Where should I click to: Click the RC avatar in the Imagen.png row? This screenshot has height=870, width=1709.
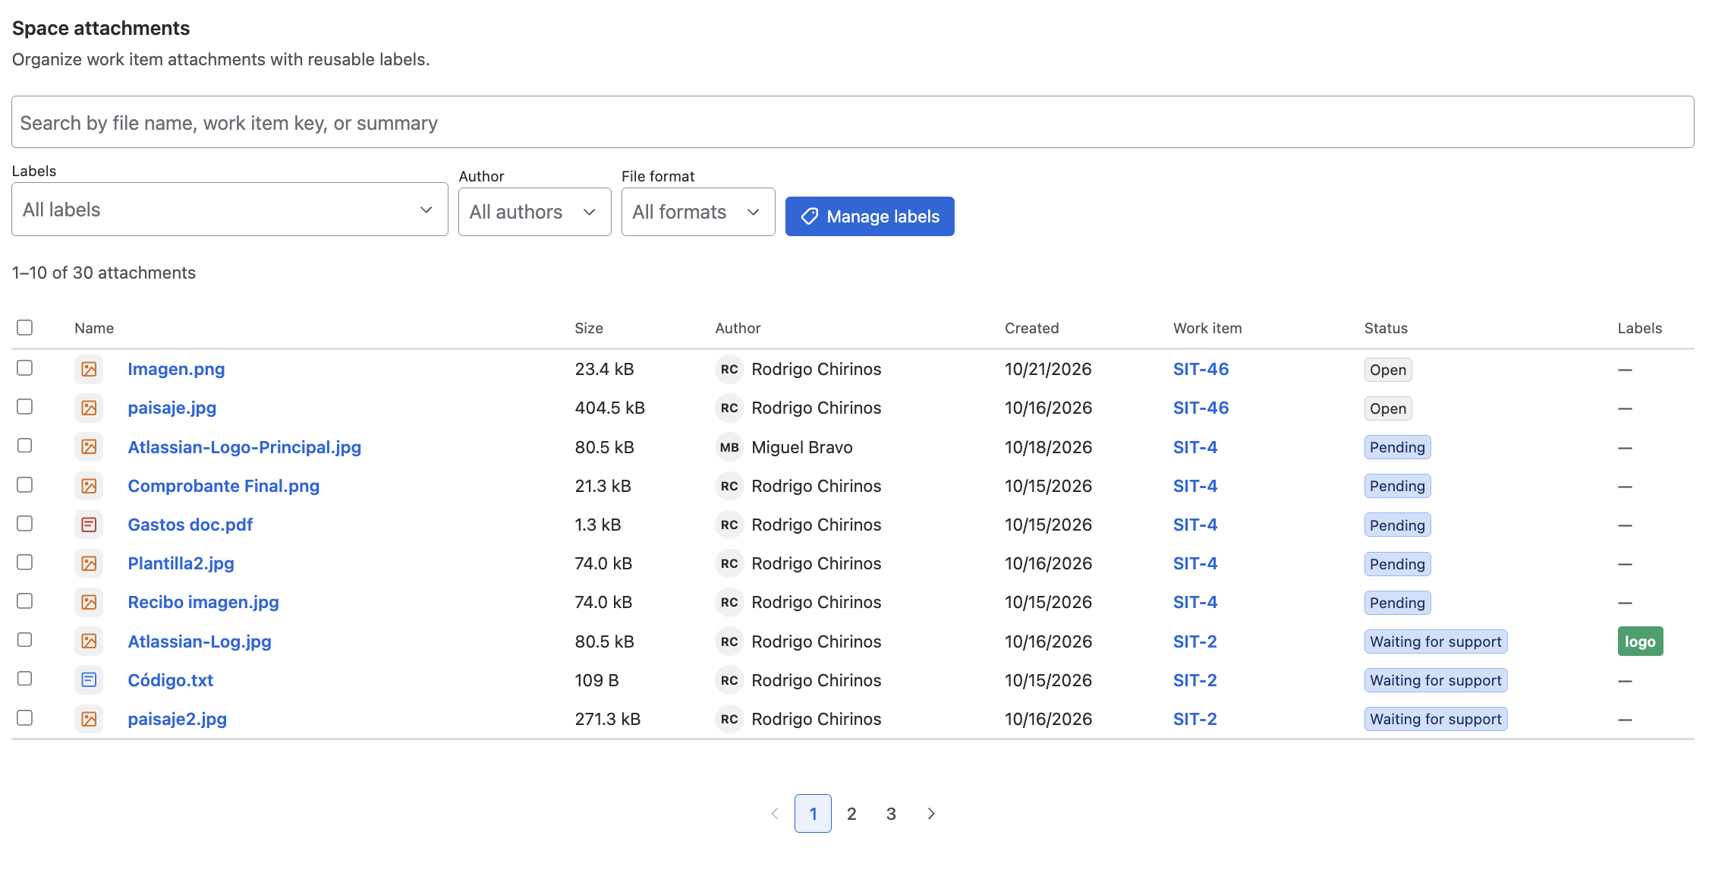(x=729, y=369)
